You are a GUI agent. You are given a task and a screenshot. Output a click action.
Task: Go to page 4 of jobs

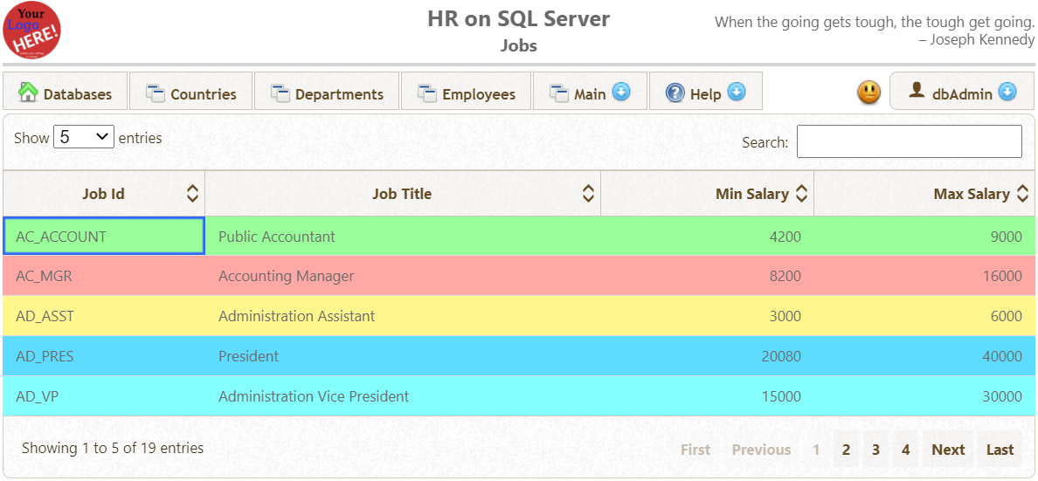click(x=905, y=450)
